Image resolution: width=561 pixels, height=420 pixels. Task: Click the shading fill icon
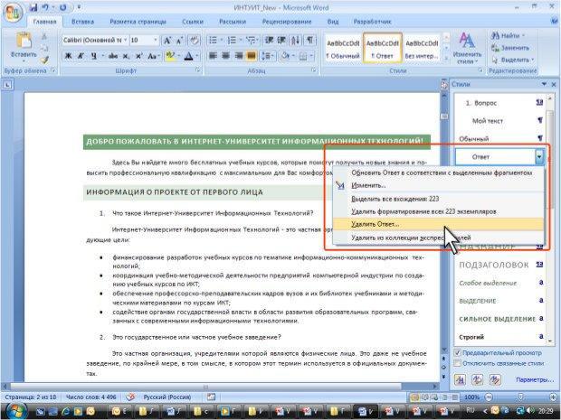(285, 56)
